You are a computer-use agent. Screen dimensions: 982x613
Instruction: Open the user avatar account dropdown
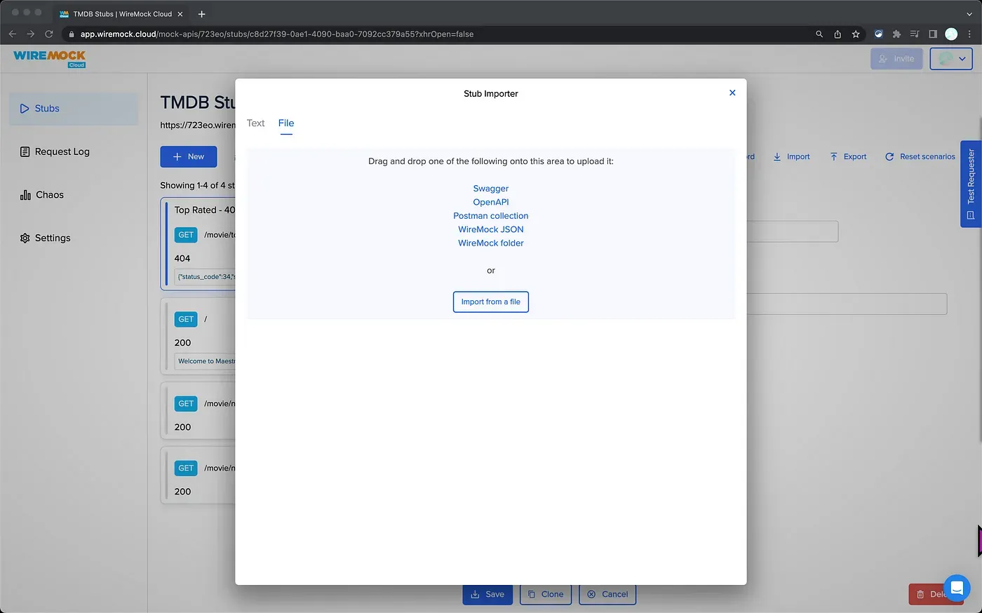(x=951, y=59)
